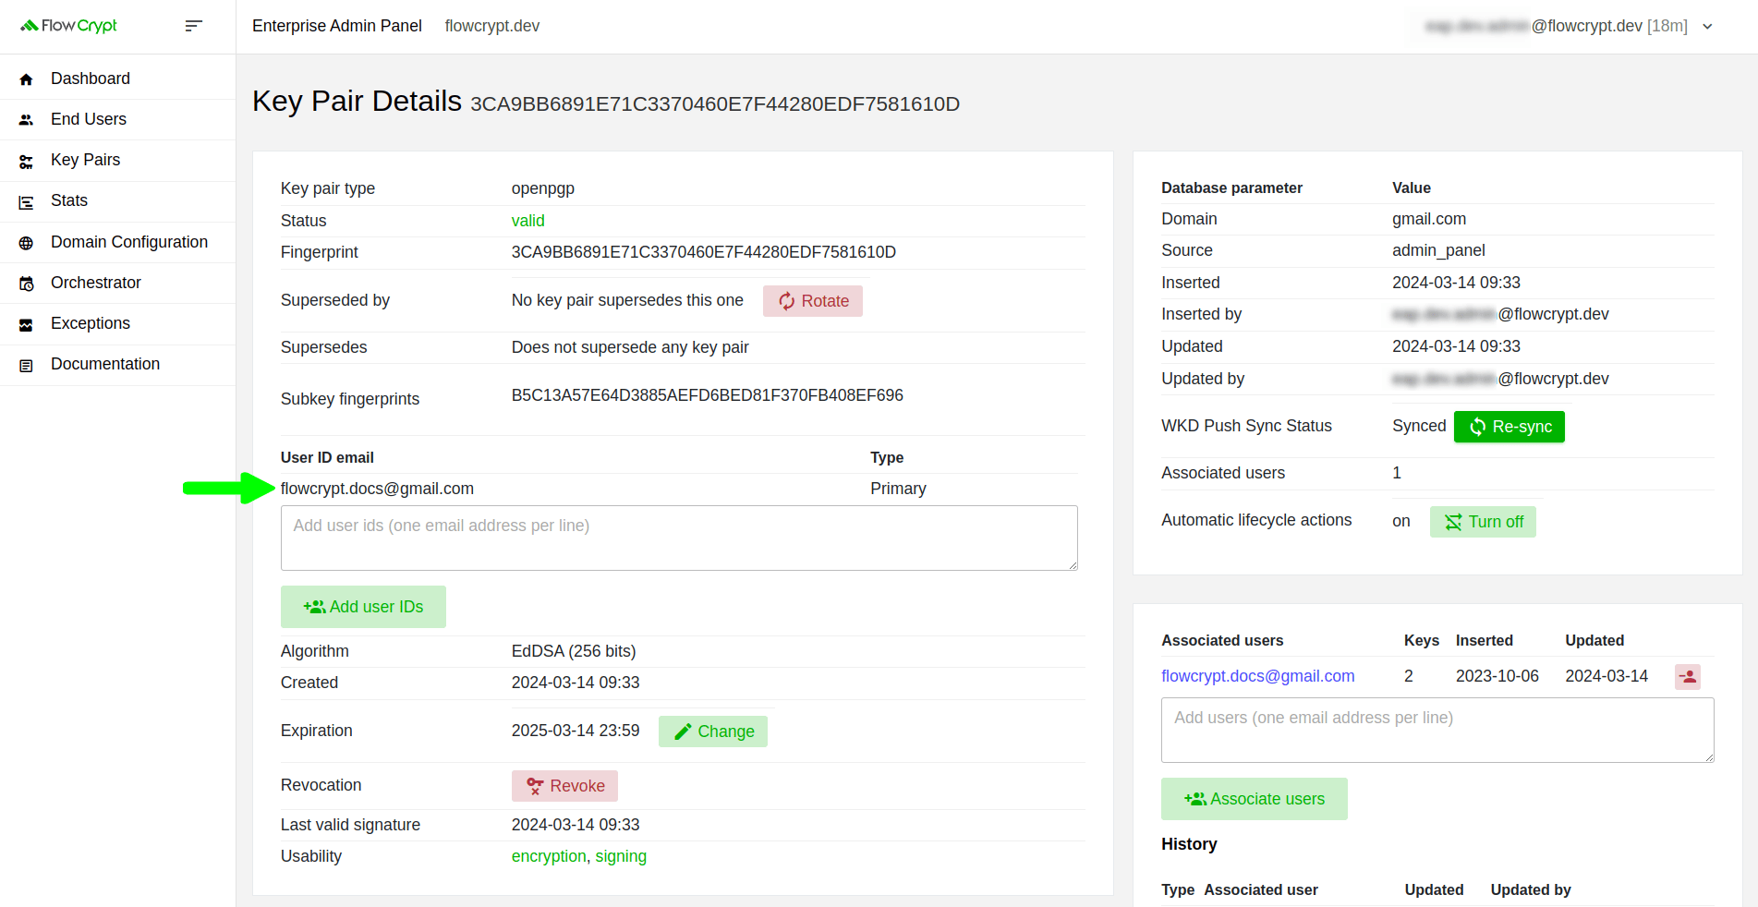1758x907 pixels.
Task: Click the Associate users button
Action: pyautogui.click(x=1255, y=799)
